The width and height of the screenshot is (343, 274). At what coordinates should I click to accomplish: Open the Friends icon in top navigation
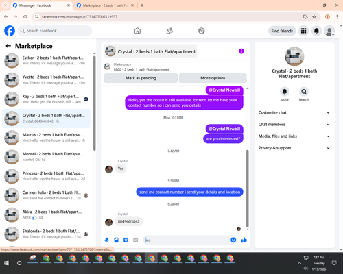point(169,31)
